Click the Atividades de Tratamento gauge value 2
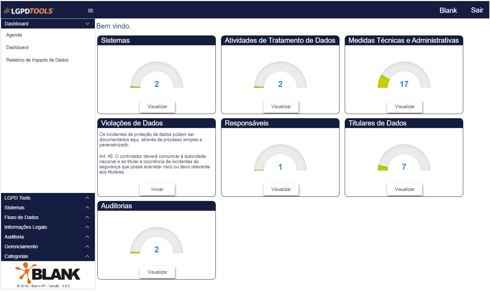 (280, 84)
